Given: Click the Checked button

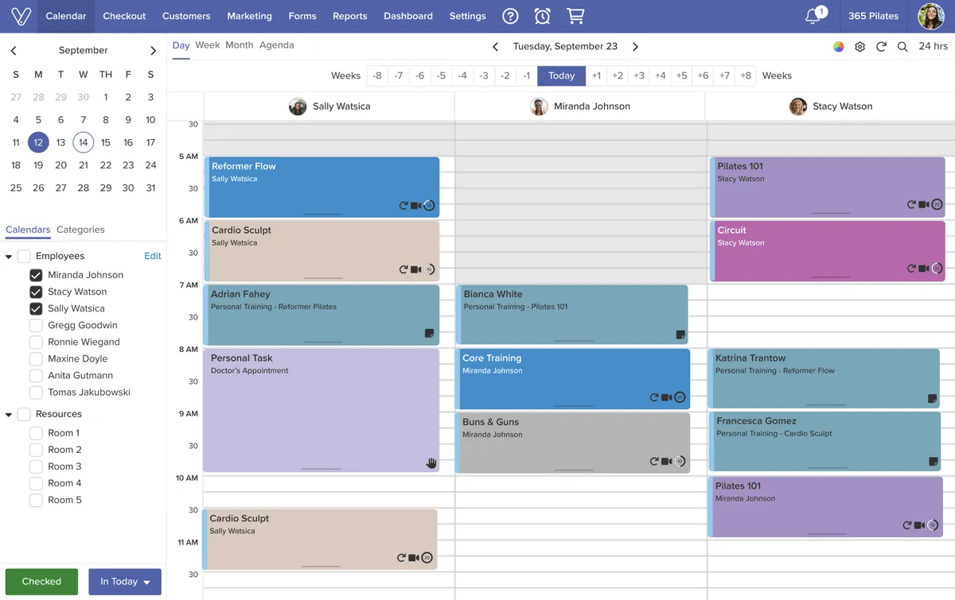Looking at the screenshot, I should [x=41, y=582].
